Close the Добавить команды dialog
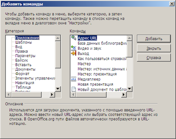Screen dimensions: 176x139 point(172,4)
